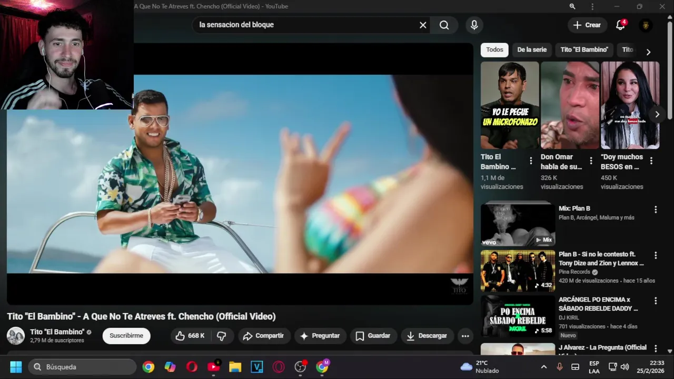Viewport: 674px width, 379px height.
Task: Click the Compartir share button
Action: click(263, 336)
